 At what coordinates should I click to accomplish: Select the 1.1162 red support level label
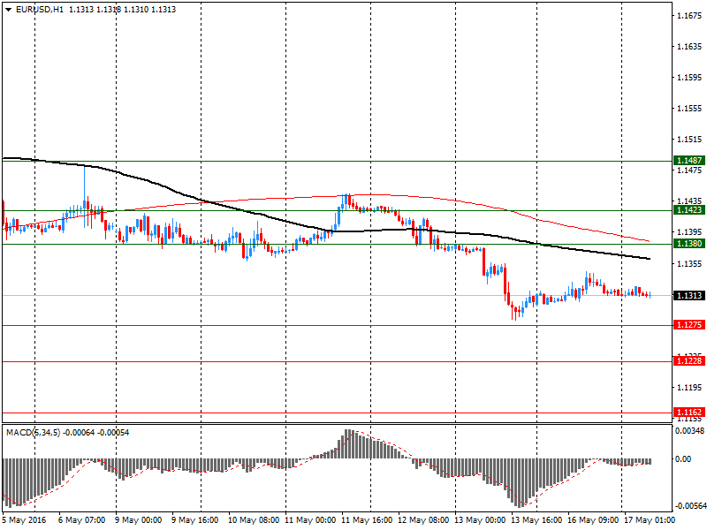[689, 413]
